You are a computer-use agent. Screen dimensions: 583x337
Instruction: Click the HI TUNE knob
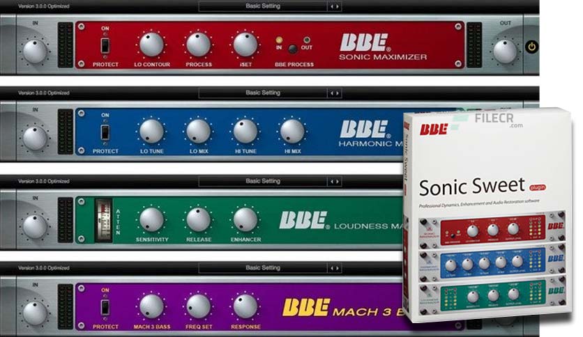245,131
